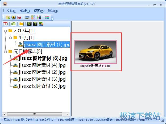
Task: Click the yellow car thumbnail
Action: [x=95, y=52]
